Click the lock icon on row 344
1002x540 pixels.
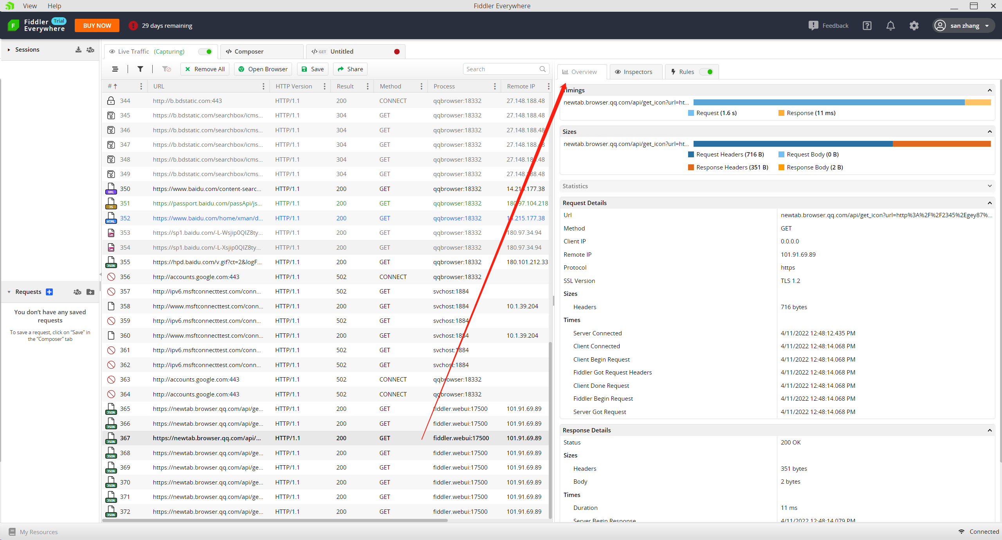tap(111, 101)
